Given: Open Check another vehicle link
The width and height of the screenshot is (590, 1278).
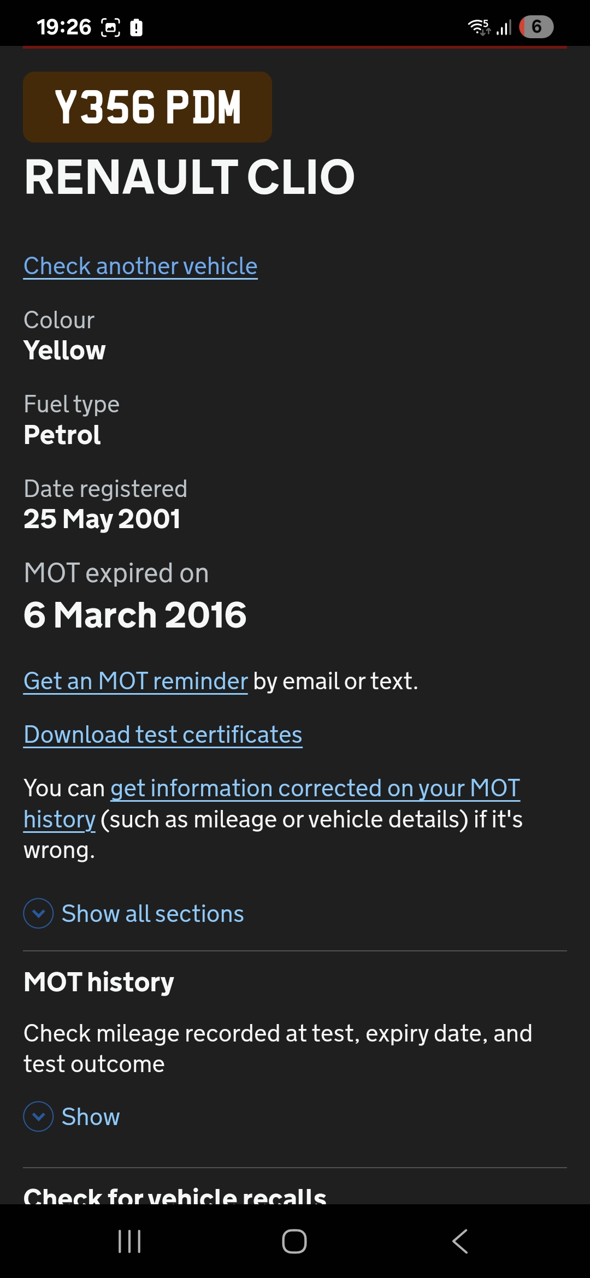Looking at the screenshot, I should tap(140, 267).
